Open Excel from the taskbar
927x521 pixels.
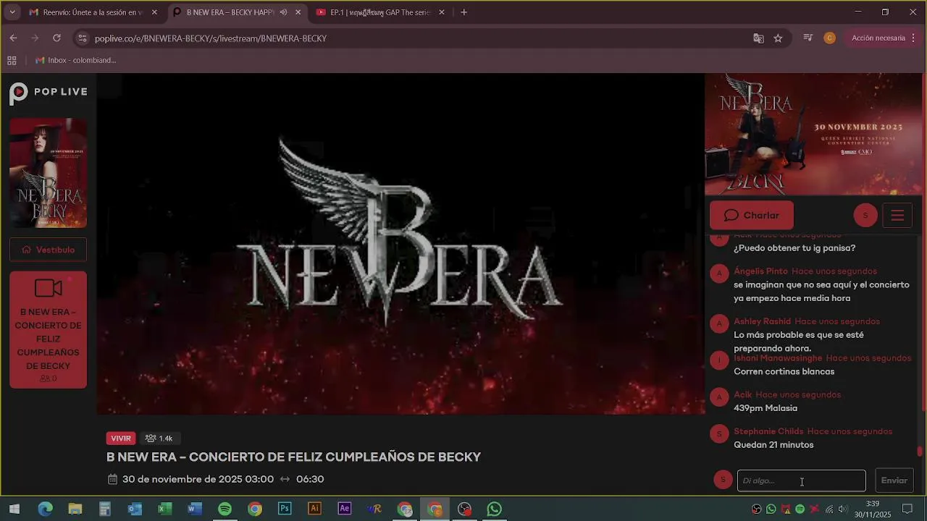[x=164, y=509]
